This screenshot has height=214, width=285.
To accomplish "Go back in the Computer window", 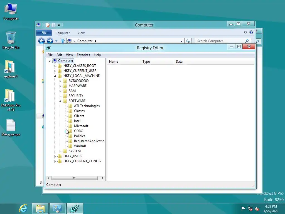I will (x=42, y=41).
